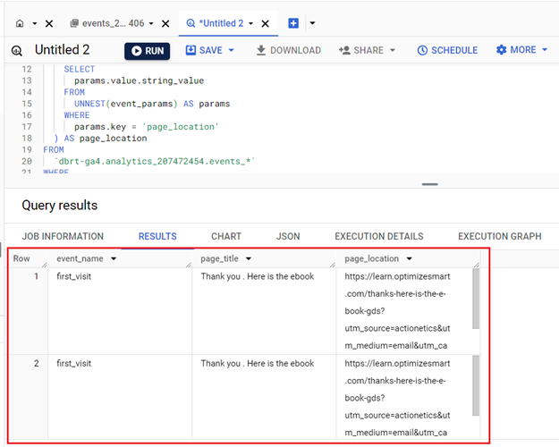Click row 2 page_location URL text
This screenshot has height=447, width=559.
coord(397,398)
